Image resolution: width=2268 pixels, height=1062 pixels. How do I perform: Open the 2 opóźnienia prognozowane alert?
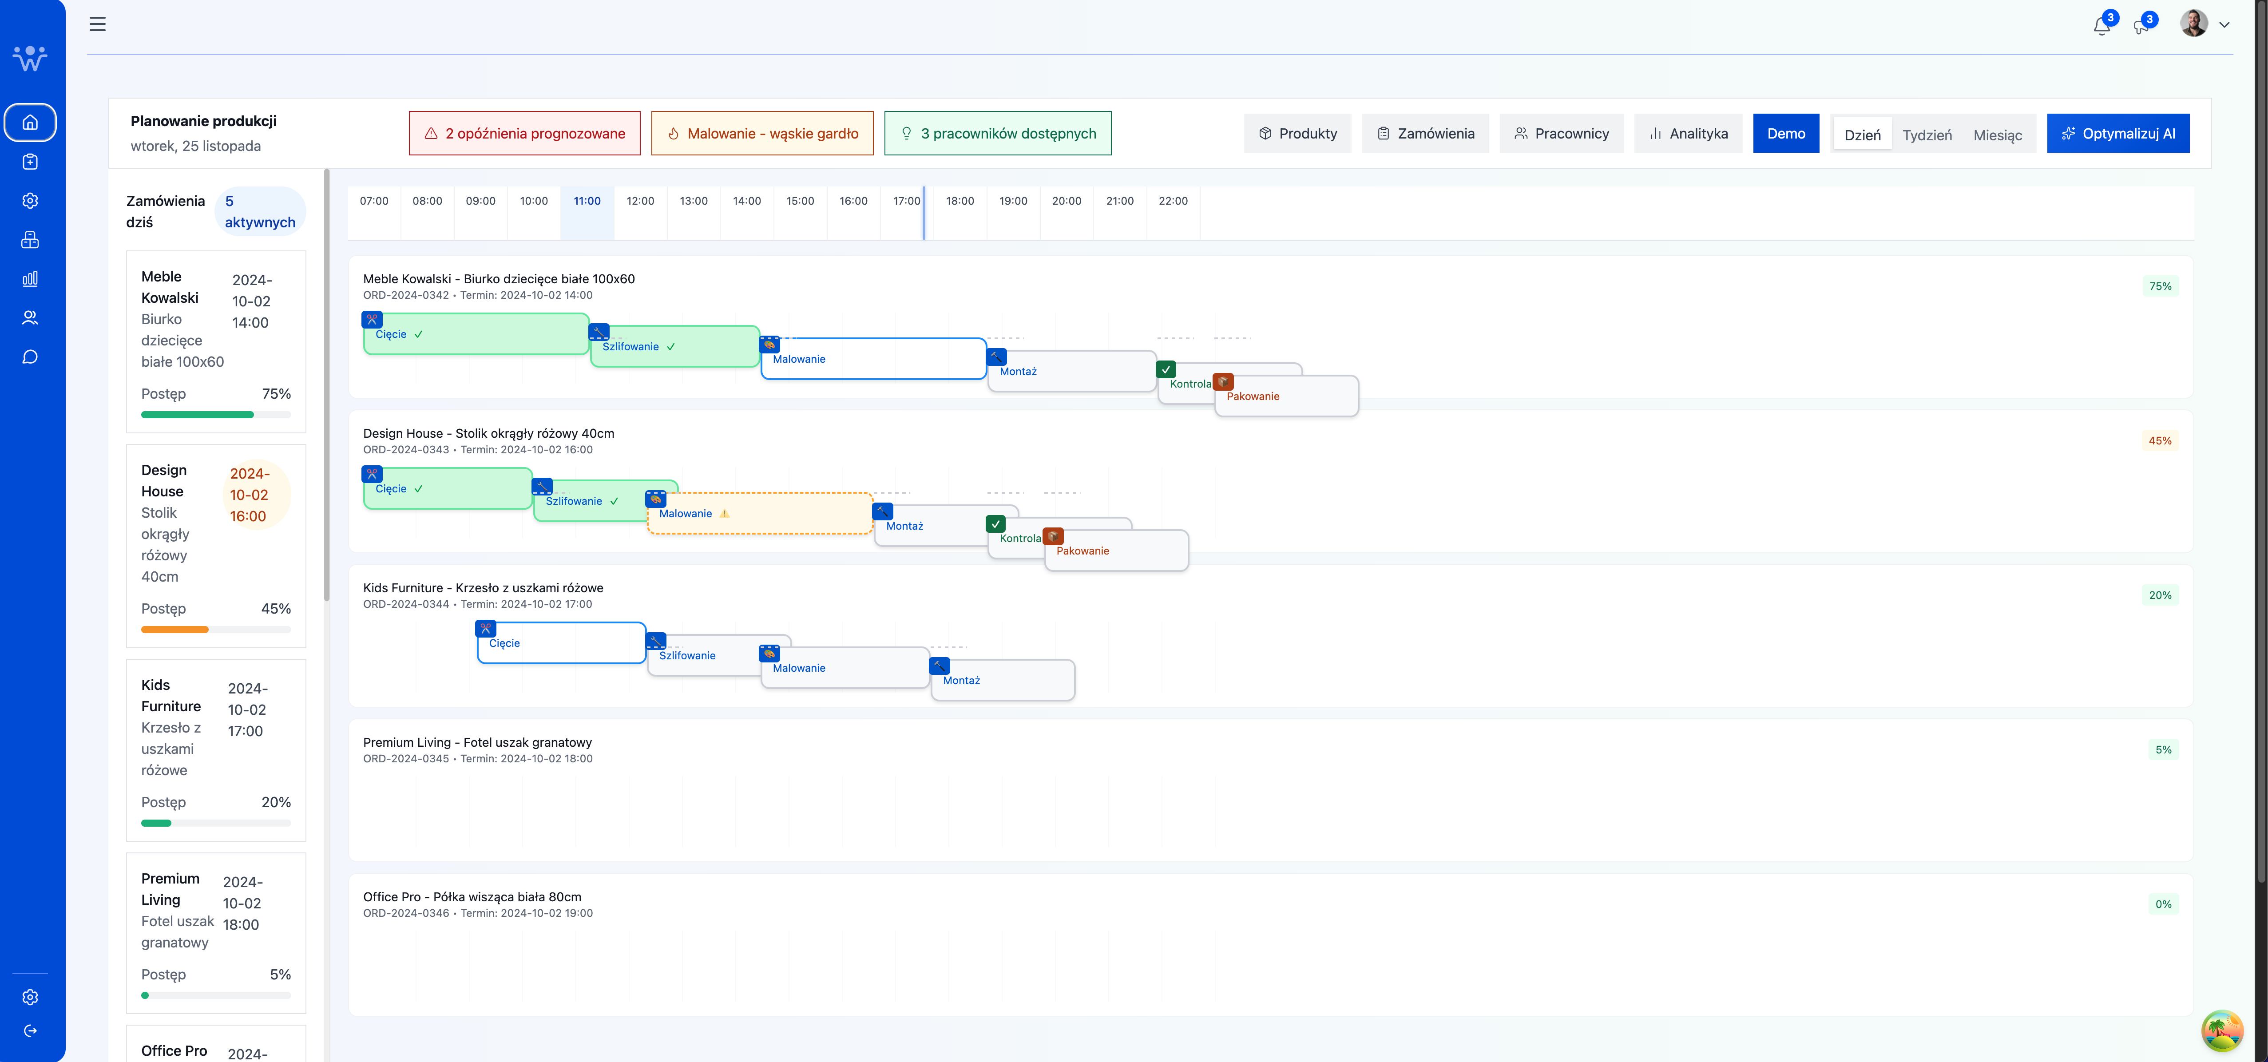pyautogui.click(x=524, y=134)
